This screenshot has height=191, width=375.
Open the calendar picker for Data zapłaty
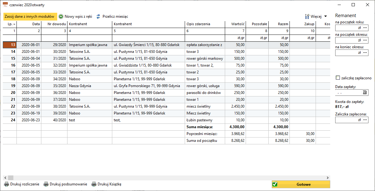[365, 92]
